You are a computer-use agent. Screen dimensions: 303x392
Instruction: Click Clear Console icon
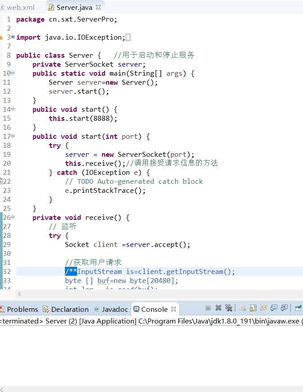tap(243, 308)
